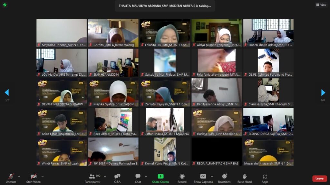Click the green encryption shield icon
Screen dimensions: 330x185
(5, 5)
